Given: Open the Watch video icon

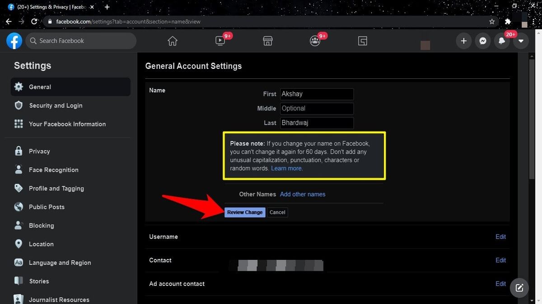Looking at the screenshot, I should (220, 41).
